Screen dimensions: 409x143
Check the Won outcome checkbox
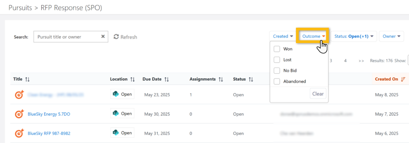[x=277, y=49]
